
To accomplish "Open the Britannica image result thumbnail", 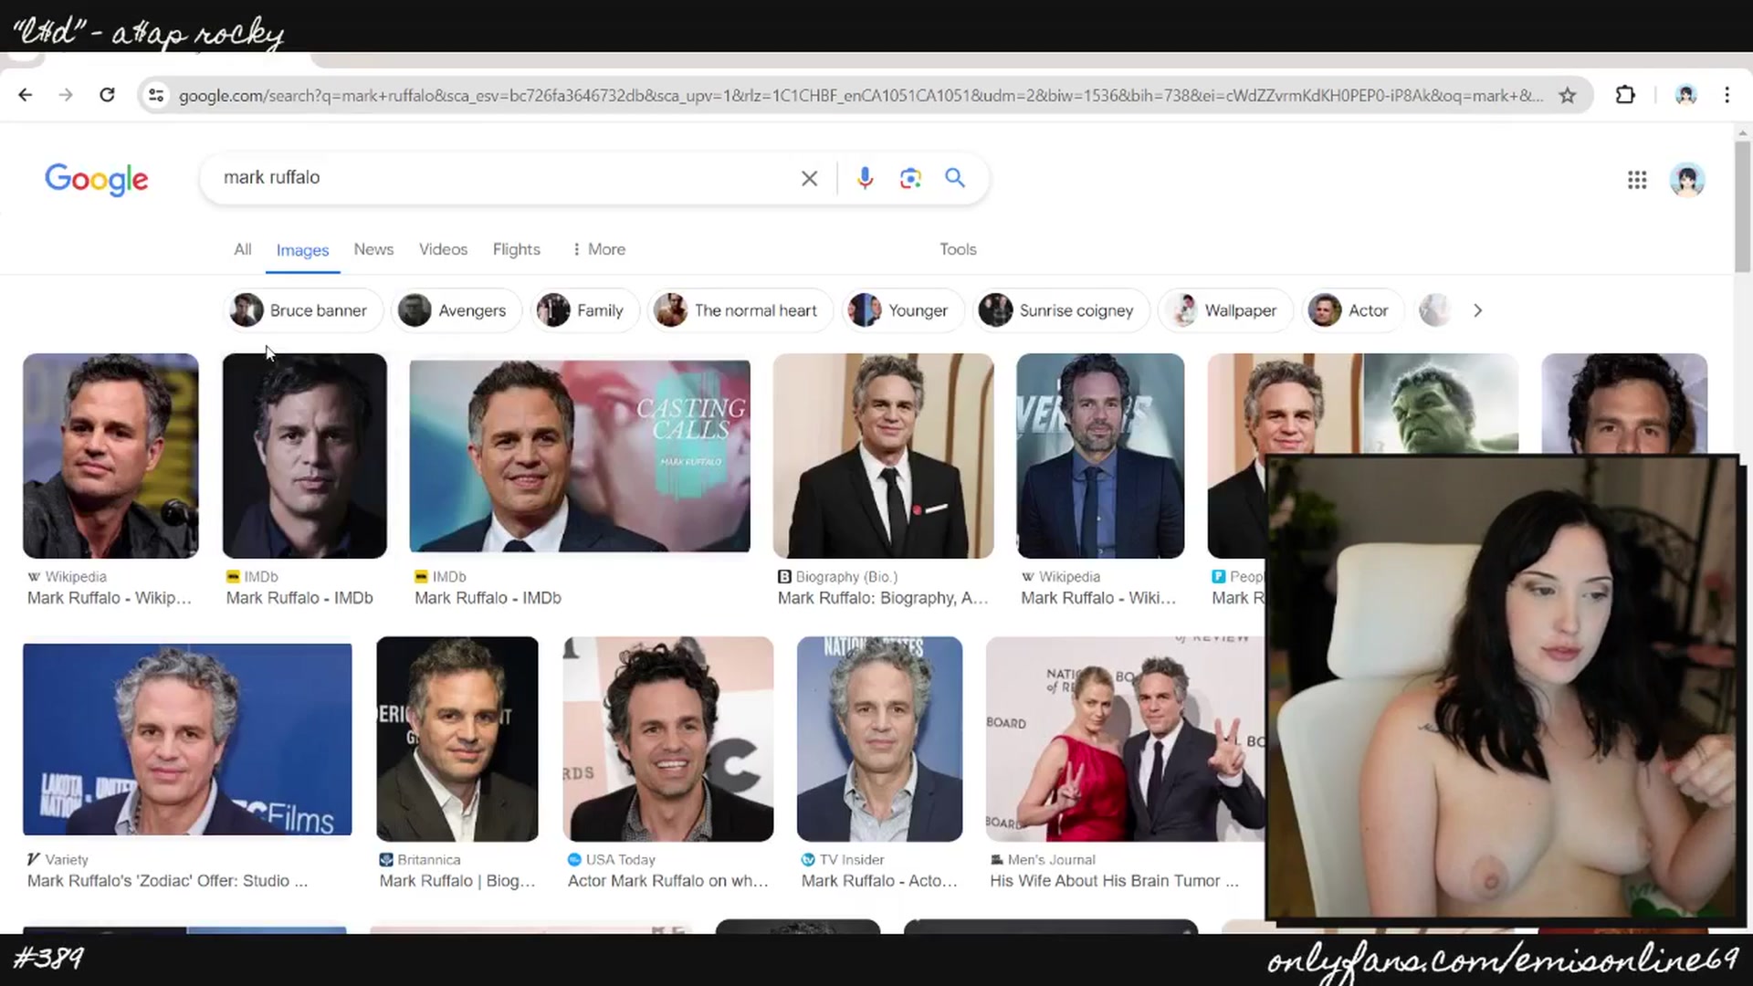I will 457,739.
